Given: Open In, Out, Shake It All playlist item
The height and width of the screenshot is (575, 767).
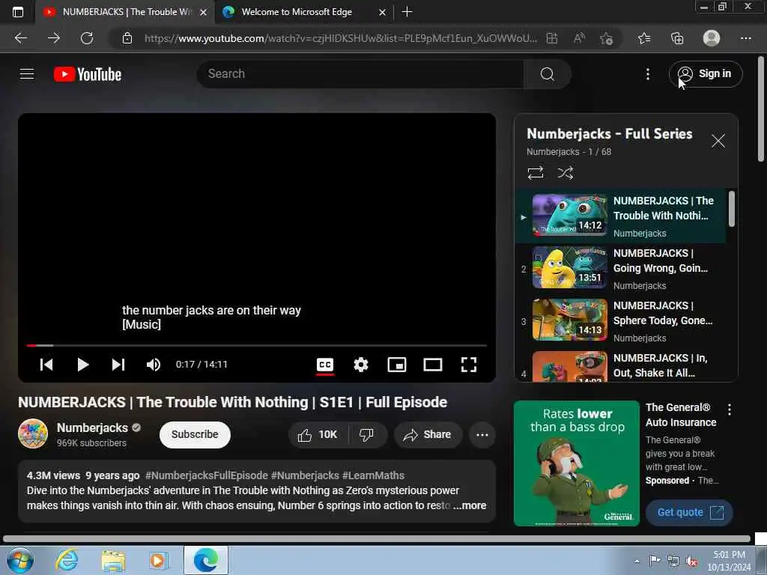Looking at the screenshot, I should (x=620, y=365).
